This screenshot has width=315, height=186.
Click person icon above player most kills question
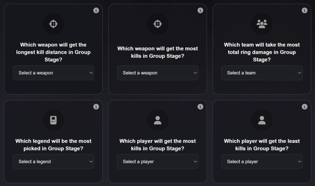[x=157, y=120]
